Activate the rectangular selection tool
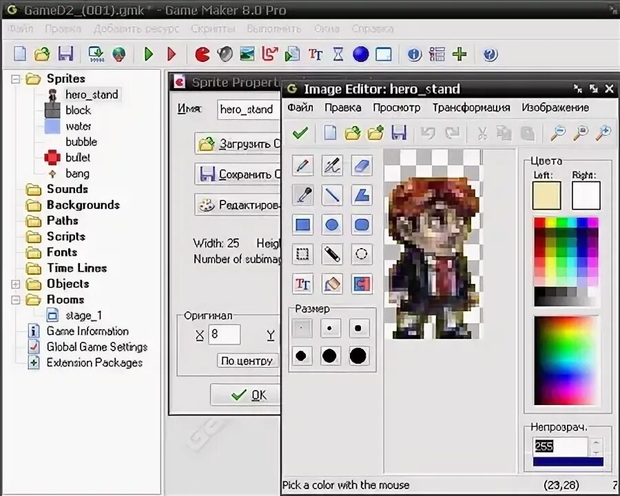620x496 pixels. [x=302, y=254]
